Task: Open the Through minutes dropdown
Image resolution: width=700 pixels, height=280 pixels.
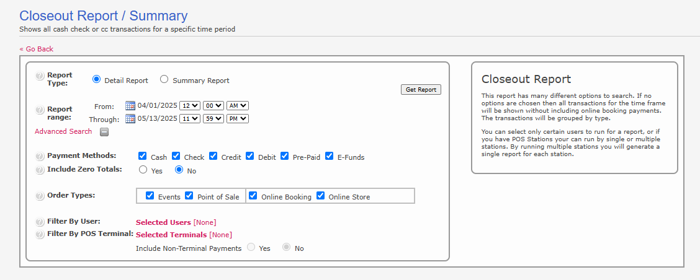Action: click(213, 118)
